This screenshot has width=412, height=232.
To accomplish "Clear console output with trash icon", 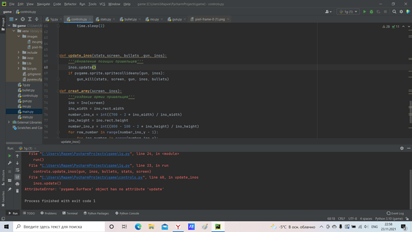I will point(17,191).
